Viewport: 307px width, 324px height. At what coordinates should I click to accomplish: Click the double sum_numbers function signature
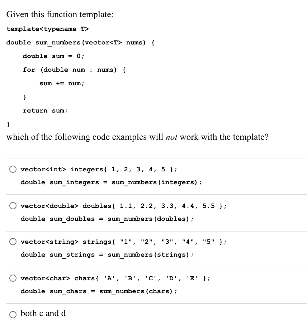(x=80, y=42)
